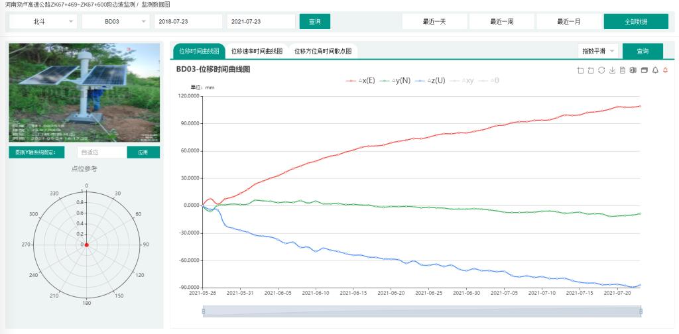Click the circular restore chart icon
The height and width of the screenshot is (334, 679).
click(x=601, y=70)
